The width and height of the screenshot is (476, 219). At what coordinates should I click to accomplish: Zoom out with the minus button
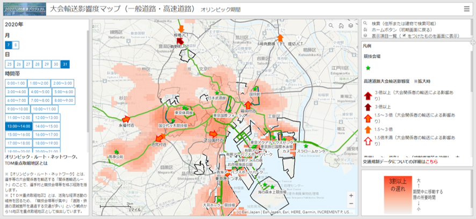point(351,204)
